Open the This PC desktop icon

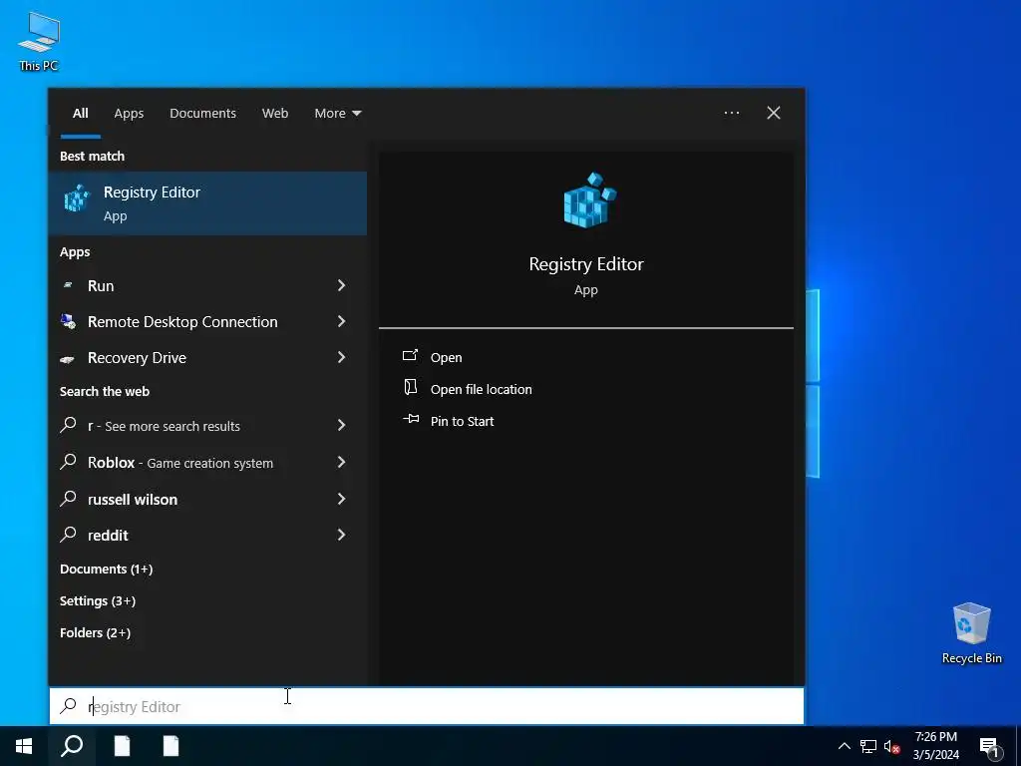tap(39, 41)
